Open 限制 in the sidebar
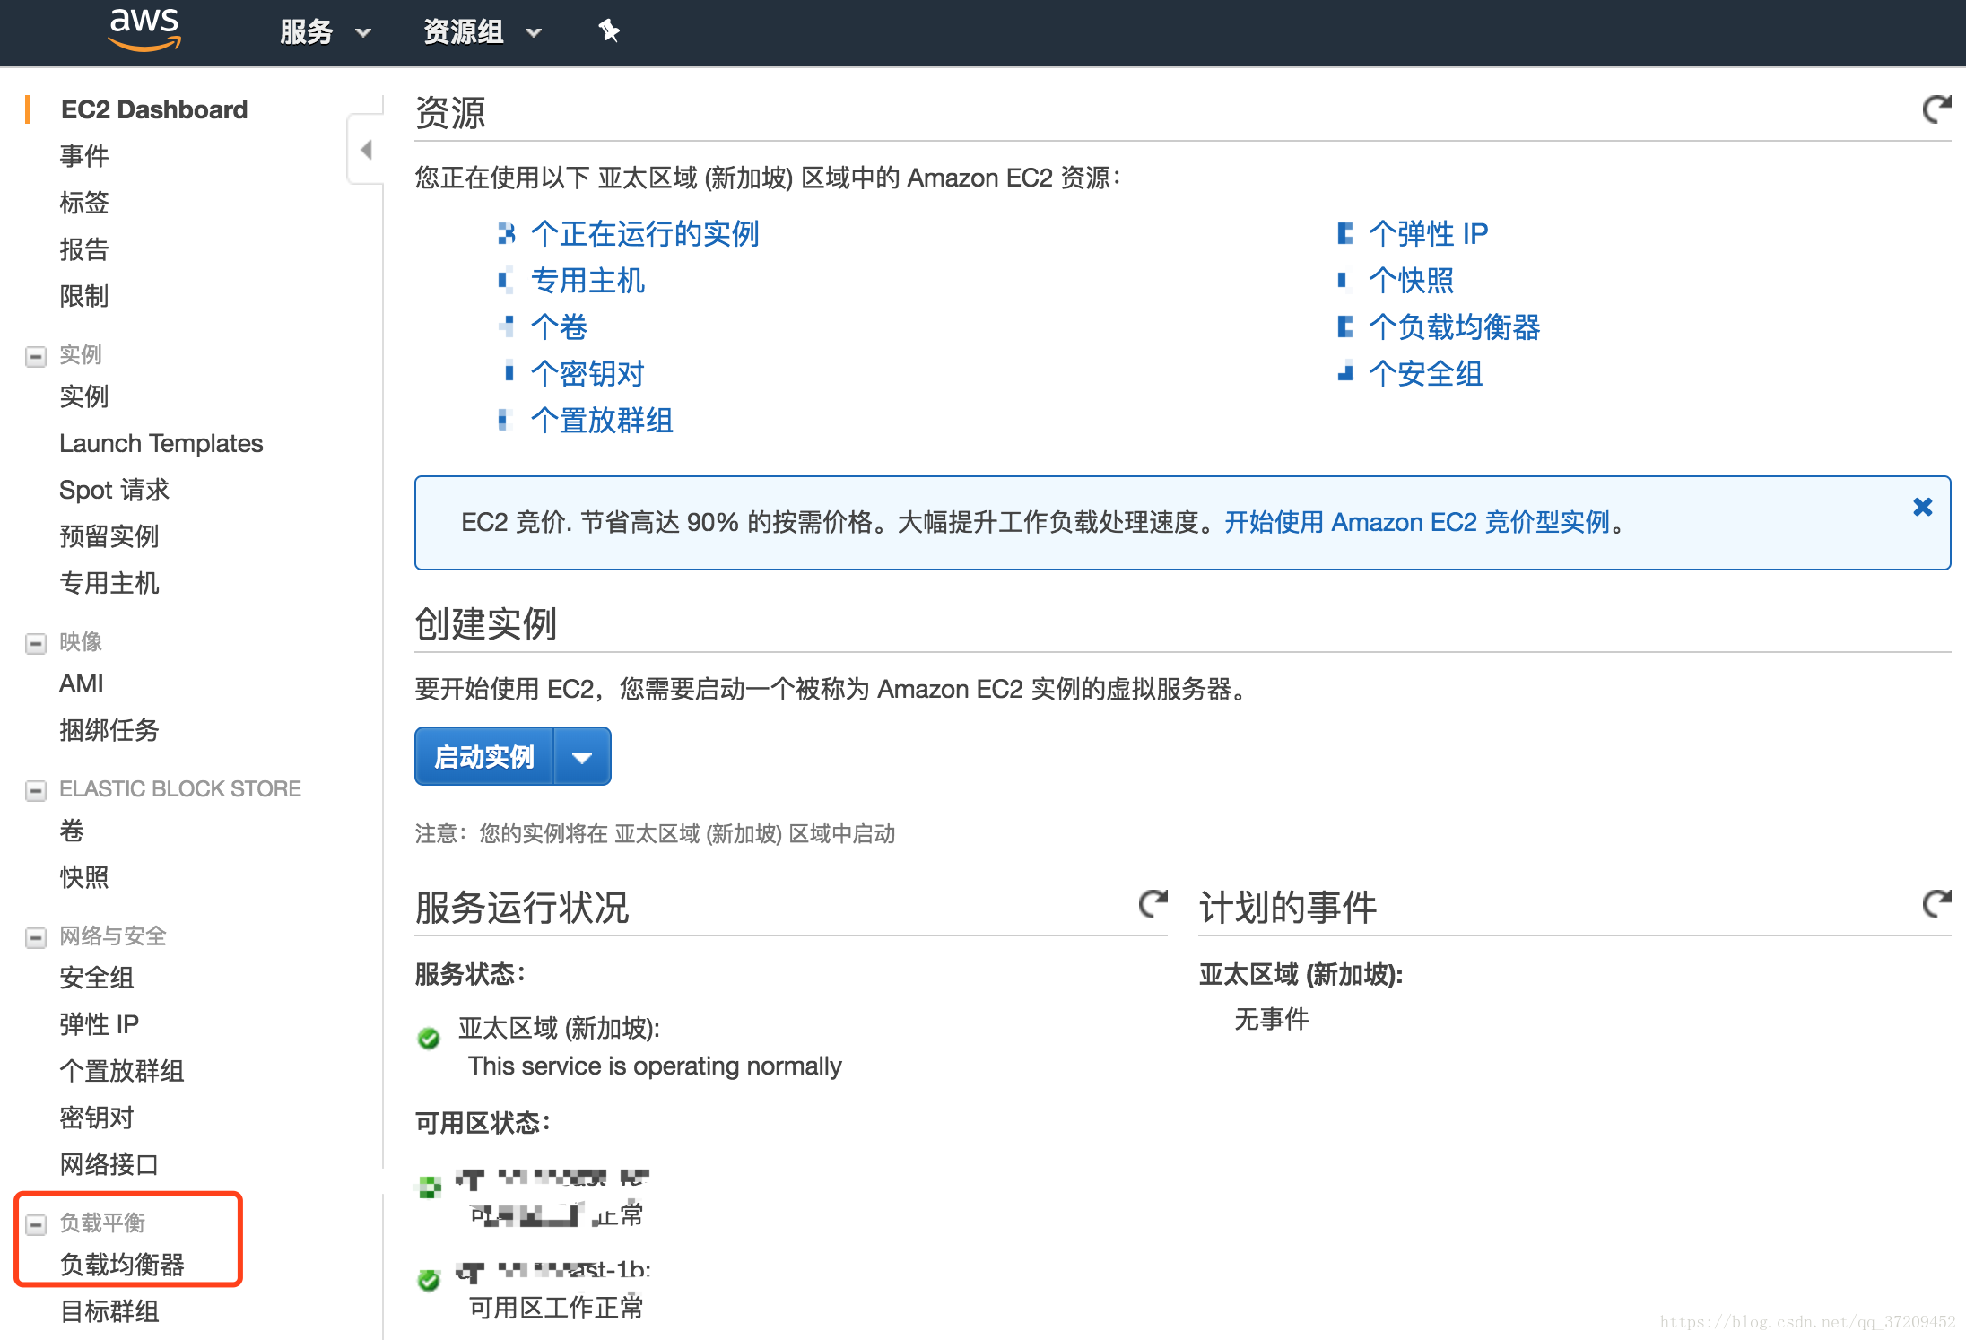 pos(84,296)
